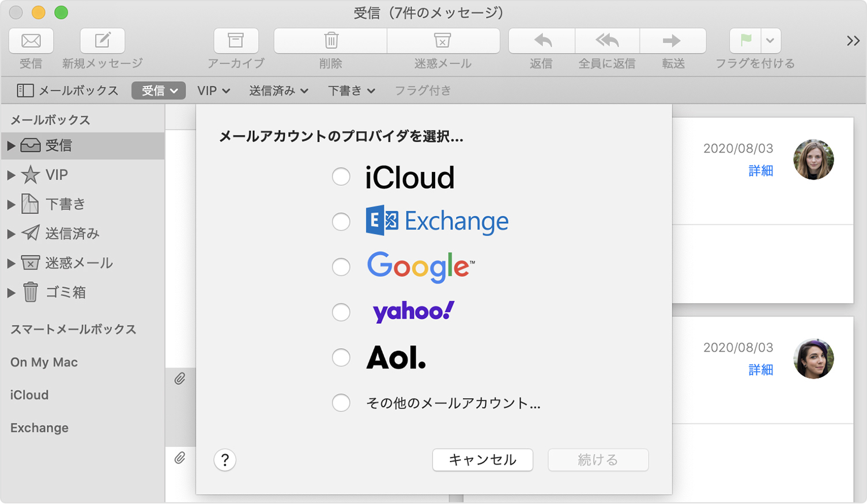Toggle the メールボックス sidebar button
This screenshot has width=867, height=504.
(x=67, y=90)
